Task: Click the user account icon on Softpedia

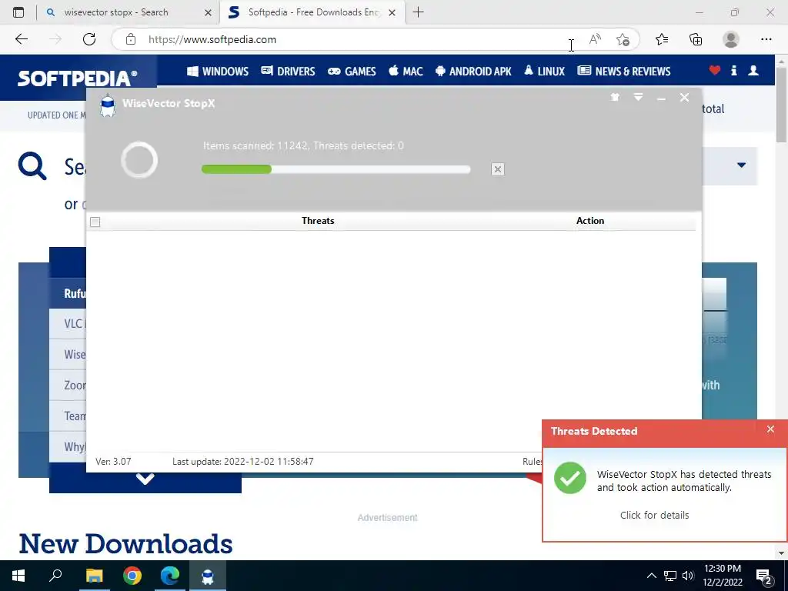Action: [x=753, y=70]
